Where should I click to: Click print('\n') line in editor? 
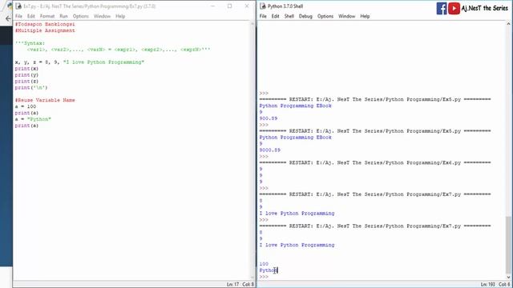tap(31, 87)
